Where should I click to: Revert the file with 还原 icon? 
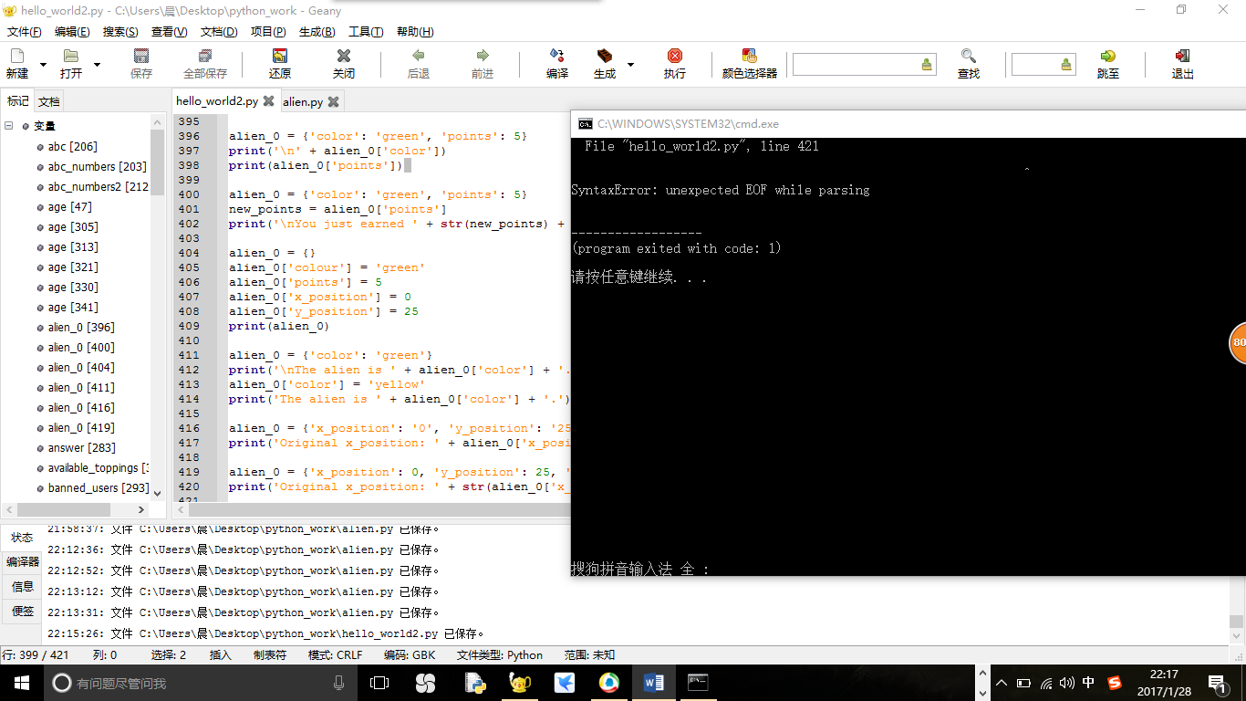pyautogui.click(x=280, y=63)
